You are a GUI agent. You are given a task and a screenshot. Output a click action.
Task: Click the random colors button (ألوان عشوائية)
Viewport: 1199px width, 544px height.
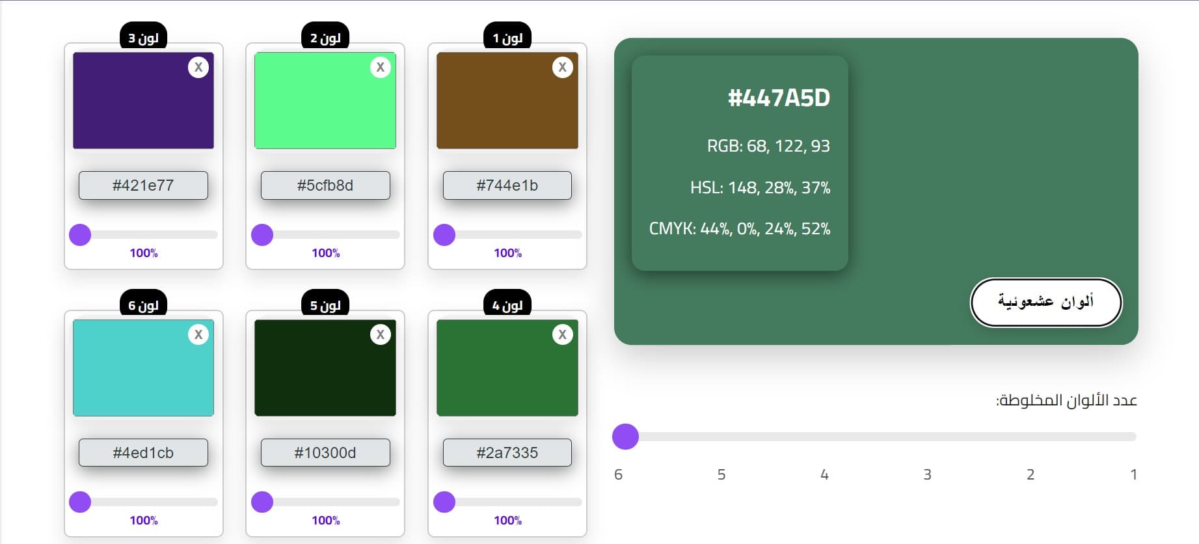(x=1046, y=303)
